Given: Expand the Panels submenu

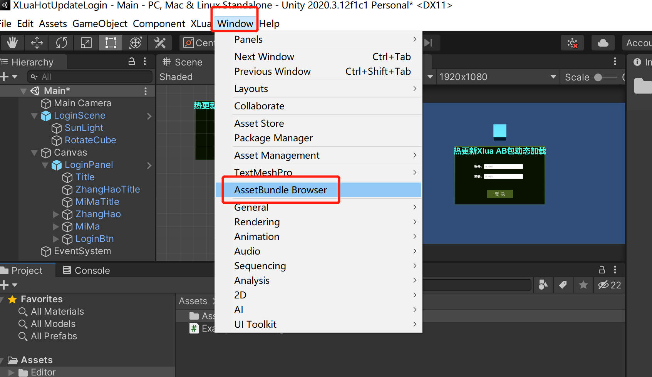Looking at the screenshot, I should coord(318,39).
